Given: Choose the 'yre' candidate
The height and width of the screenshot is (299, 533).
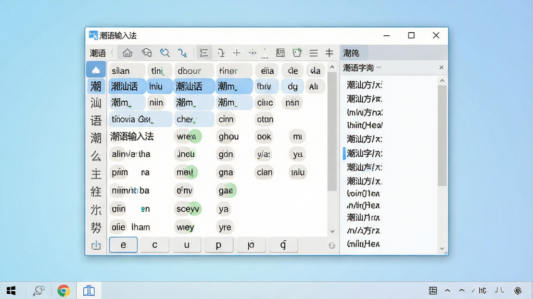Looking at the screenshot, I should click(225, 227).
